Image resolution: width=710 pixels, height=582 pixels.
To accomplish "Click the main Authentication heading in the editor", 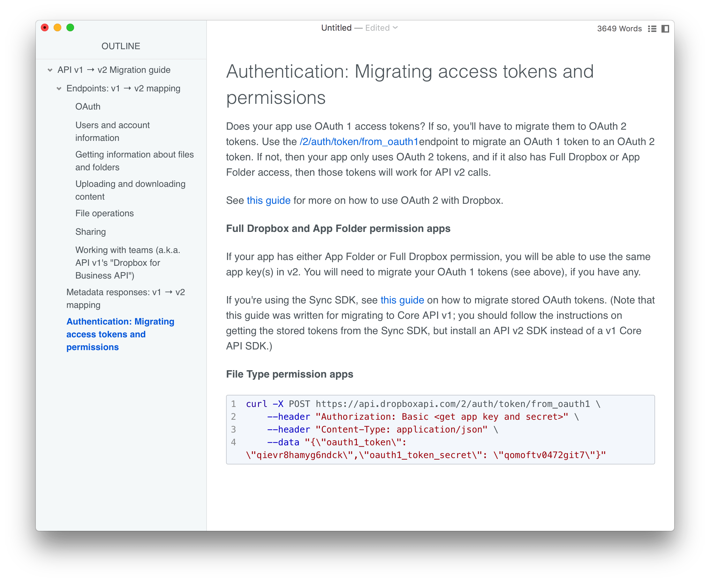I will (x=410, y=84).
